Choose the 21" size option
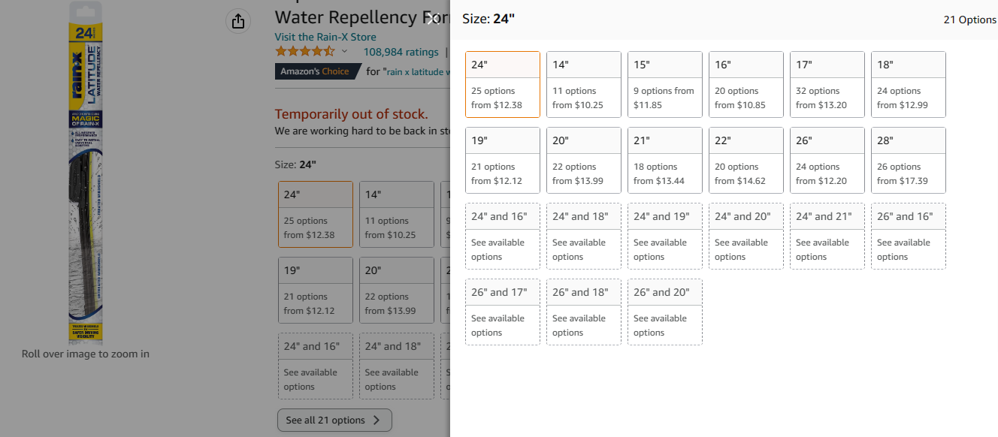 [664, 160]
